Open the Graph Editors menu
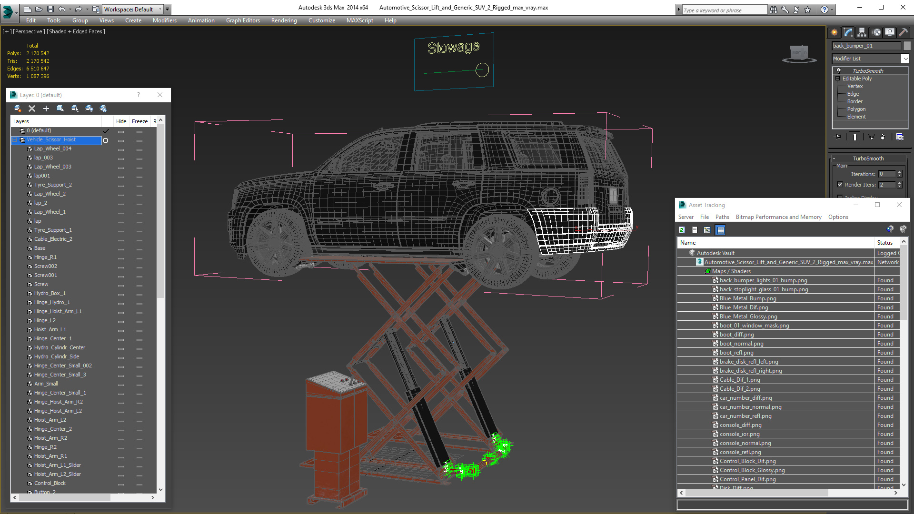 click(x=243, y=20)
